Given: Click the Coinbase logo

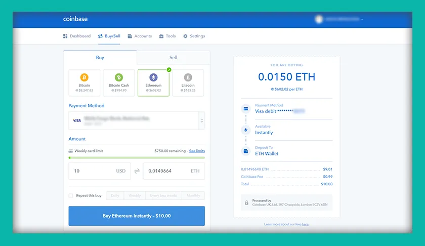Looking at the screenshot, I should pyautogui.click(x=75, y=19).
